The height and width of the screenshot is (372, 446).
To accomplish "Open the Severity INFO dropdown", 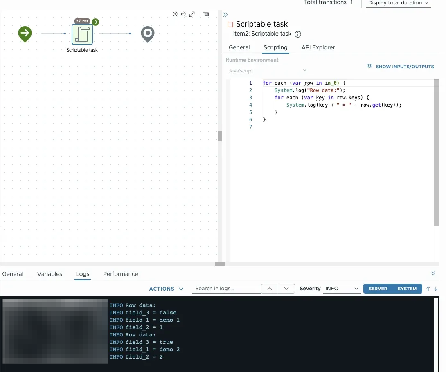I will click(x=342, y=289).
